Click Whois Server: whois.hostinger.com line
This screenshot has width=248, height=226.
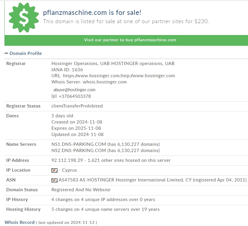coord(89,82)
